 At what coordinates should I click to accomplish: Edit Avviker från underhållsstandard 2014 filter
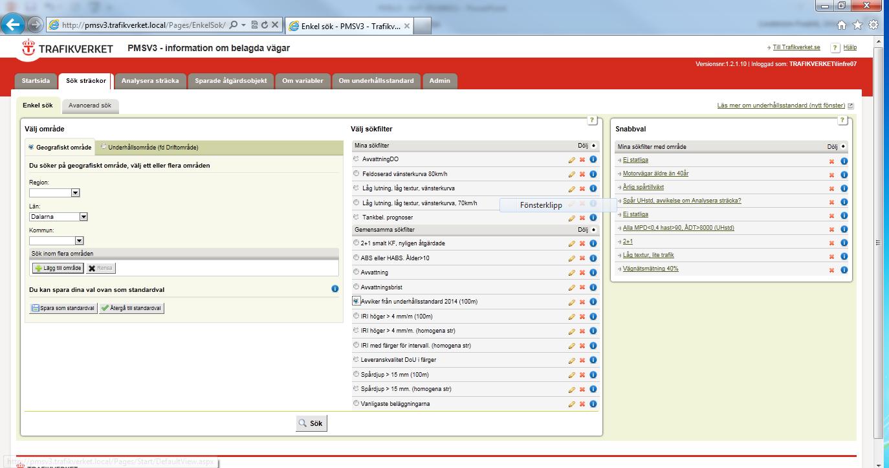tap(571, 302)
